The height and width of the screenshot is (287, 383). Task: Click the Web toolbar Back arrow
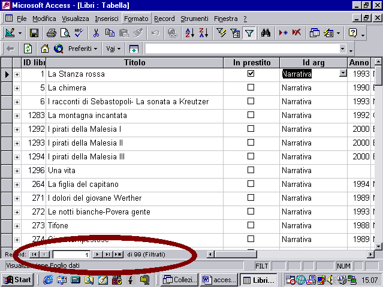[10, 49]
